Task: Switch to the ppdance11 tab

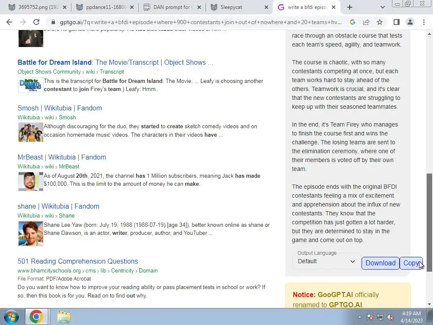Action: point(105,8)
